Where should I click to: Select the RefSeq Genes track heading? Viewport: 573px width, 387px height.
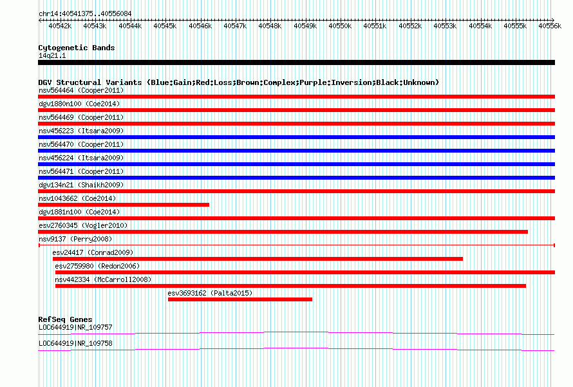(66, 319)
